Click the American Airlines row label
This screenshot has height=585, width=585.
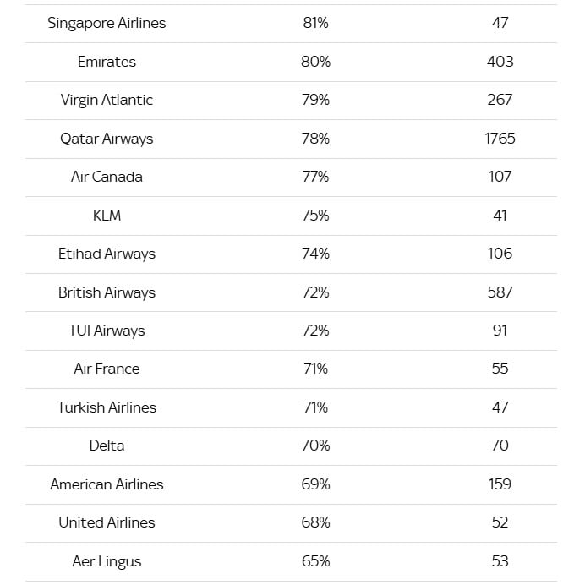pos(107,484)
